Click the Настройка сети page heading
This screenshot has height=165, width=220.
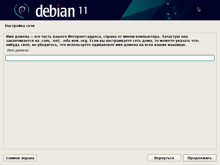[x=20, y=25]
